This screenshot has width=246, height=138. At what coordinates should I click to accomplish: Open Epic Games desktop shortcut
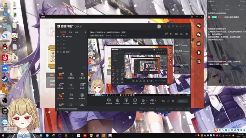pyautogui.click(x=5, y=112)
